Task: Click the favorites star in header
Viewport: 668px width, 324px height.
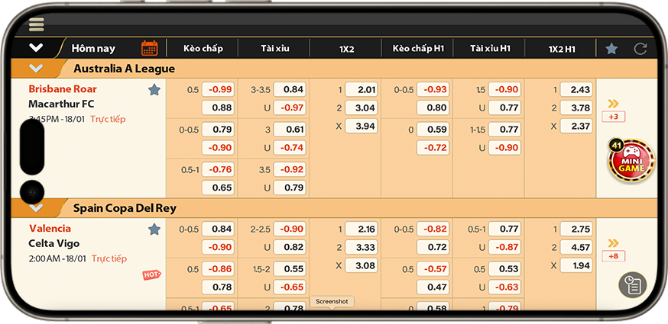Action: click(x=611, y=48)
